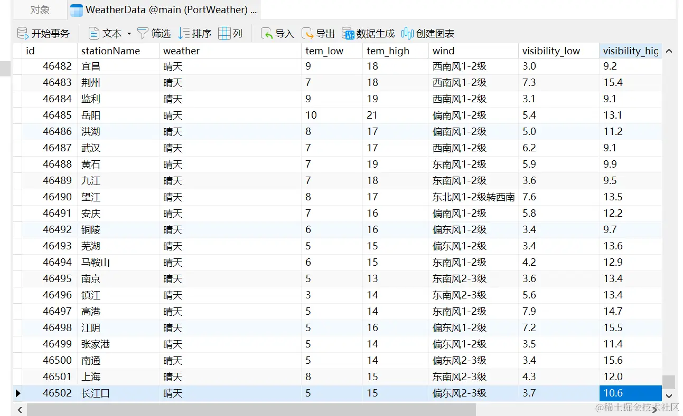The image size is (683, 416).
Task: Select station name cell 张家港
Action: (x=118, y=344)
